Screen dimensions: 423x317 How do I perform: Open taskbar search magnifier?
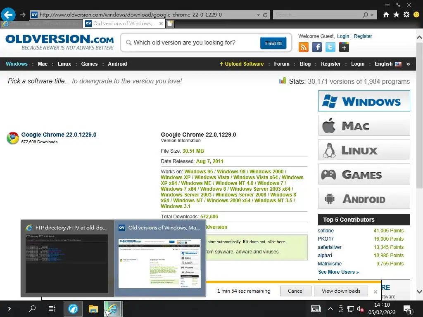(x=32, y=308)
